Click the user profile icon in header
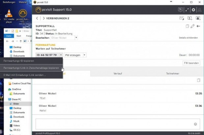Image resolution: width=204 pixels, height=135 pixels. point(199,10)
